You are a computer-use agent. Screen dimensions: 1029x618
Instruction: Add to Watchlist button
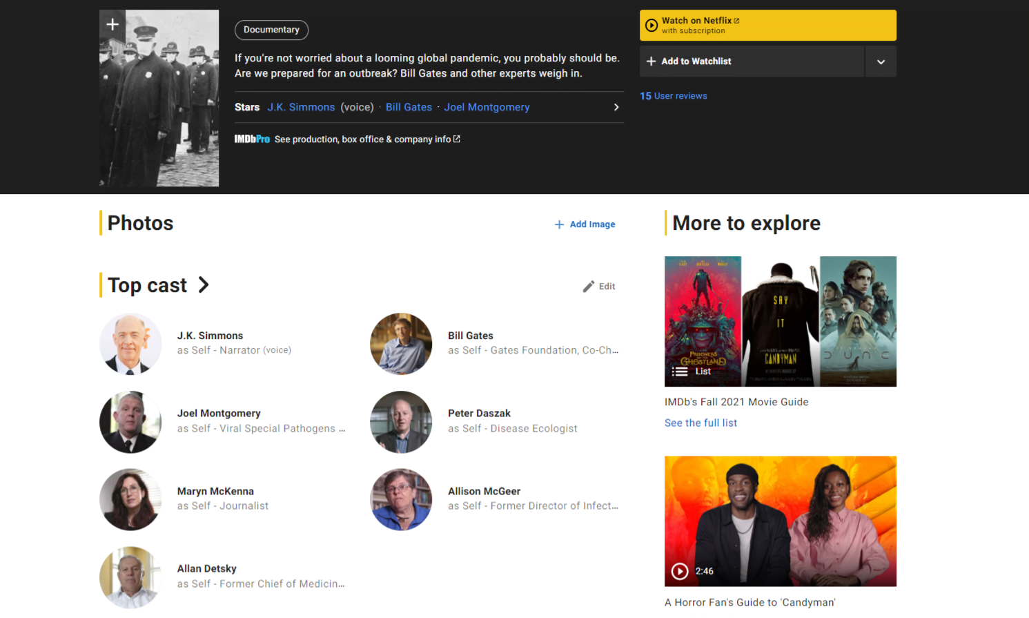coord(752,61)
